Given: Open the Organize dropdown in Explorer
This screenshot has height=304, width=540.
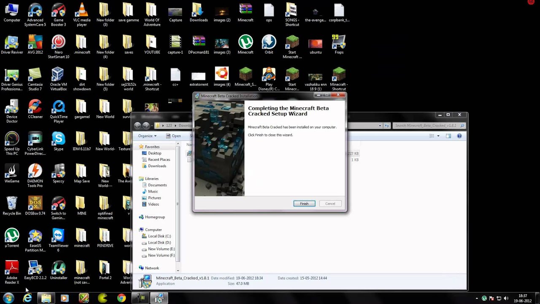Looking at the screenshot, I should [x=147, y=136].
